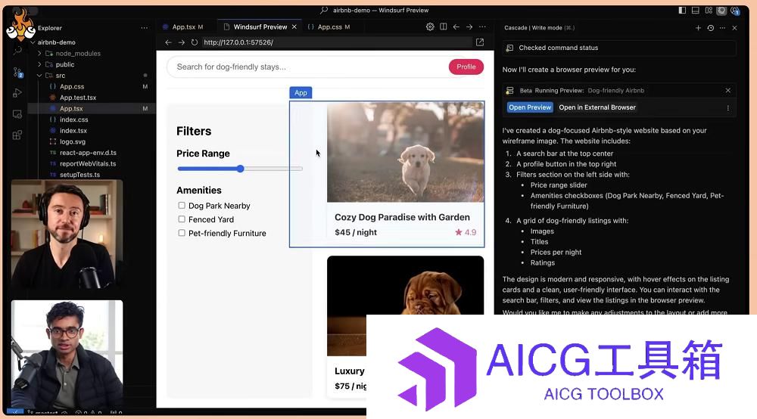Dismiss the Running Preview card
This screenshot has width=757, height=419.
[x=728, y=90]
